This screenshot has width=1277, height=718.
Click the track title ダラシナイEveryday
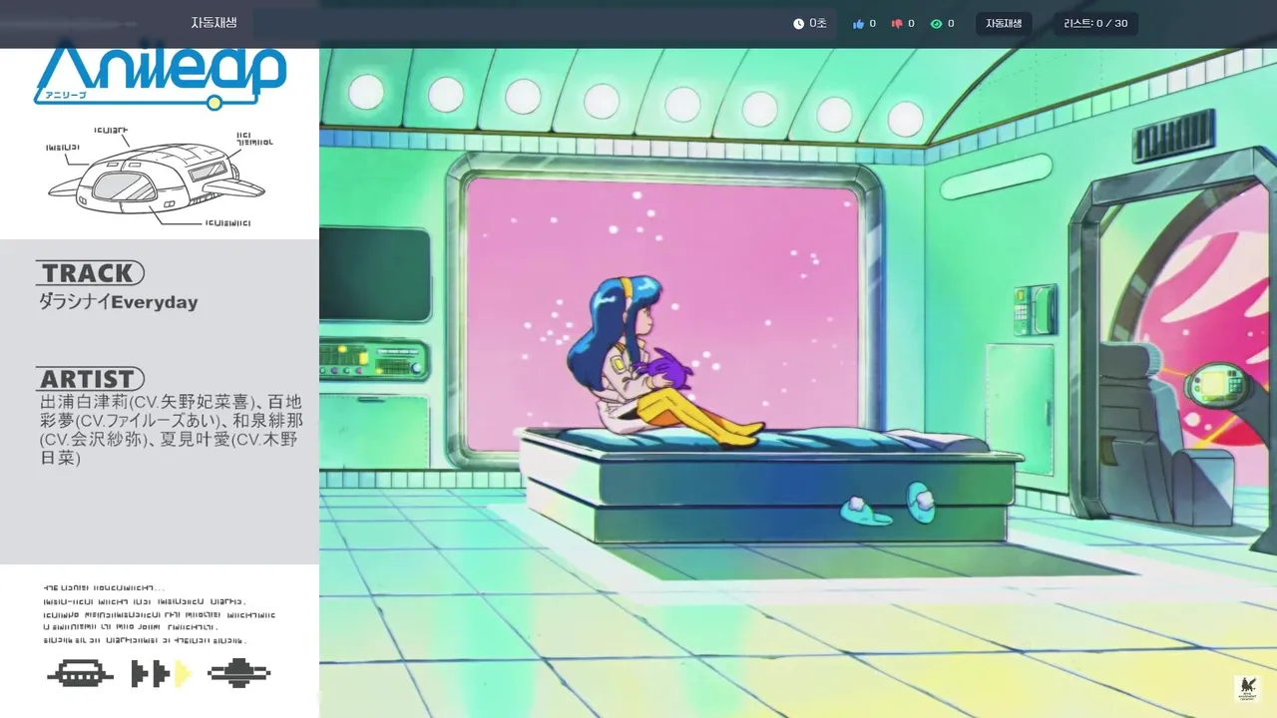point(119,302)
